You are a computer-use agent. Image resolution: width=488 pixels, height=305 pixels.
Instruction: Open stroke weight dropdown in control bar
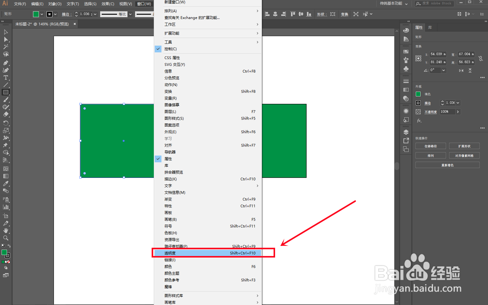tap(95, 14)
